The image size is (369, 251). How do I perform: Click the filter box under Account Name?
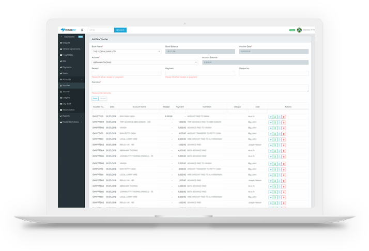140,111
